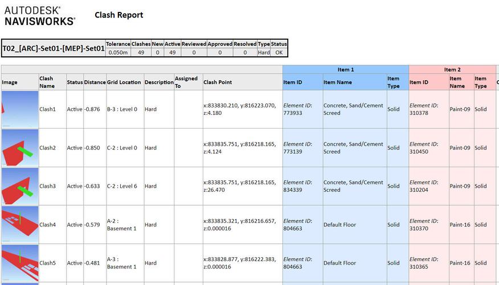The height and width of the screenshot is (285, 499).
Task: Click the Clashes count 49
Action: 141,53
